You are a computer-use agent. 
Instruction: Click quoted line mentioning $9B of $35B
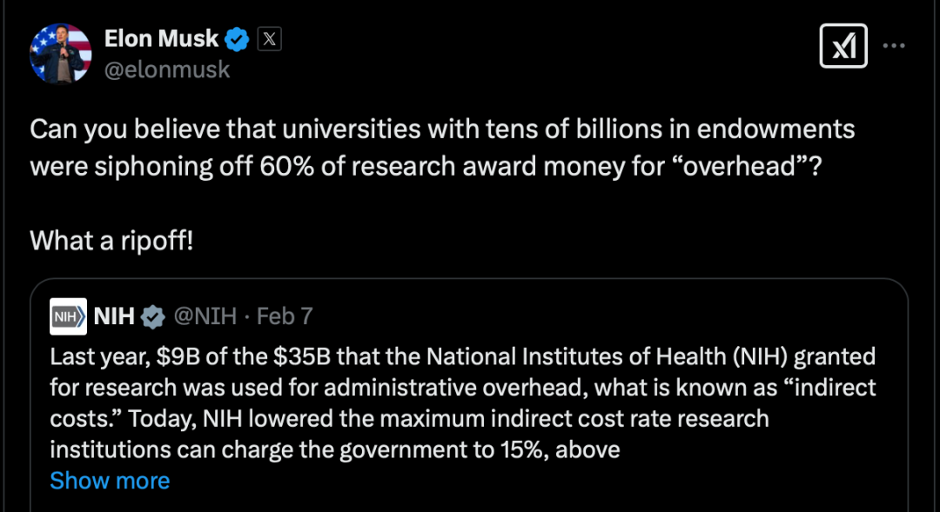tap(463, 357)
